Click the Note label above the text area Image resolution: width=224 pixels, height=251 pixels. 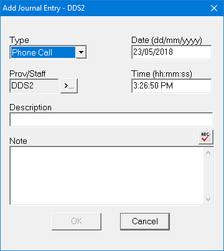[x=18, y=141]
